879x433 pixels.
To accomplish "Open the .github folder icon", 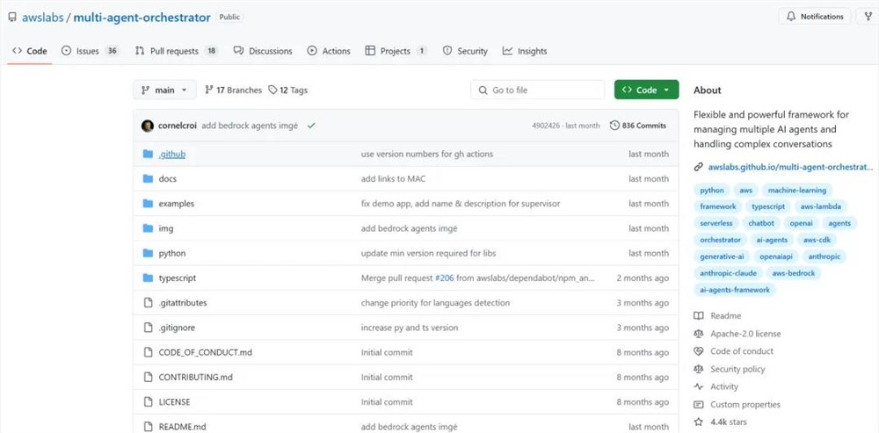I will tap(148, 154).
